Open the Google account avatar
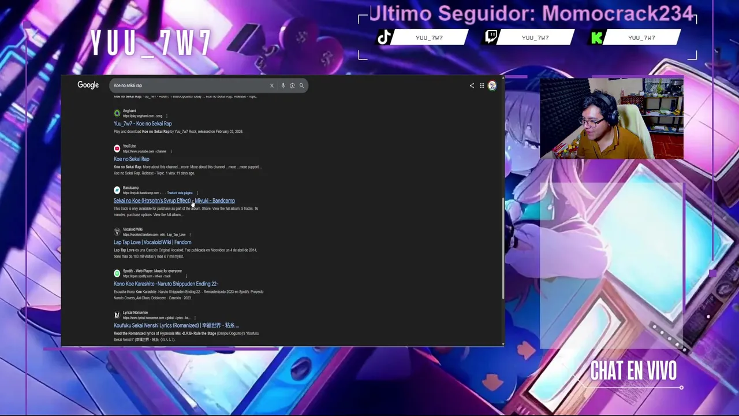Screen dimensions: 739x416 (492, 86)
